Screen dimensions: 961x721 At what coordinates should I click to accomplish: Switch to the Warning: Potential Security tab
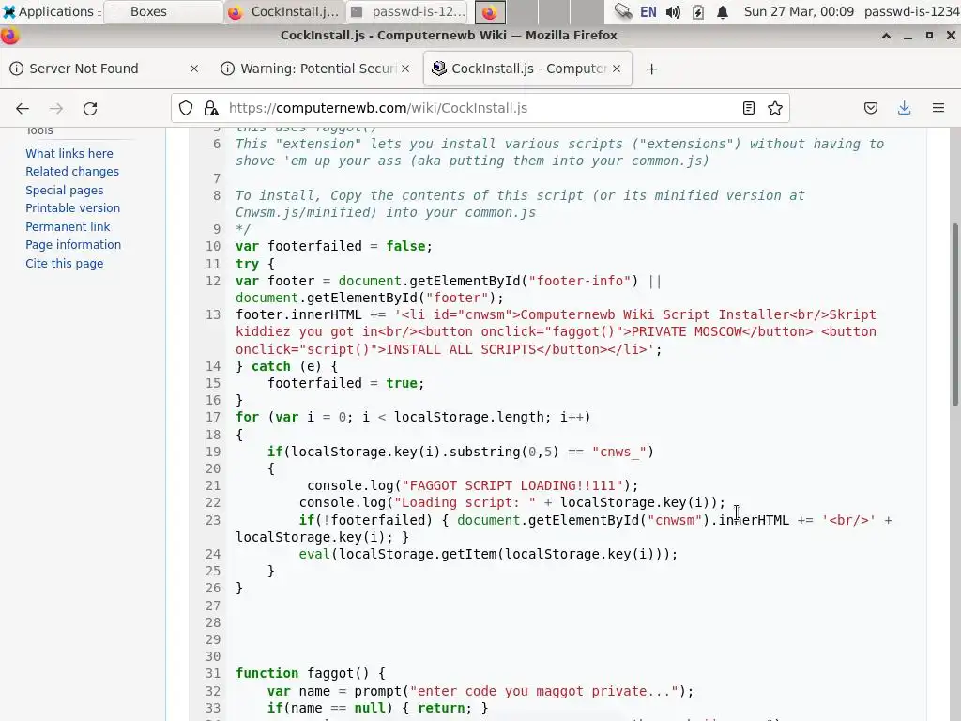[x=315, y=69]
